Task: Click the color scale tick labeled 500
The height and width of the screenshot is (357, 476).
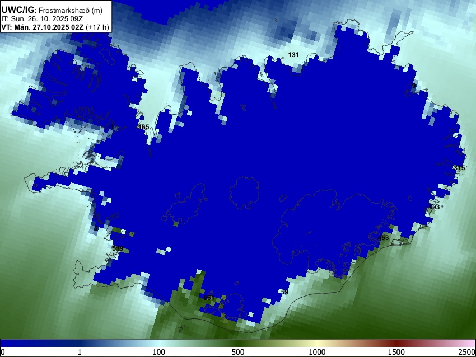Action: click(237, 352)
